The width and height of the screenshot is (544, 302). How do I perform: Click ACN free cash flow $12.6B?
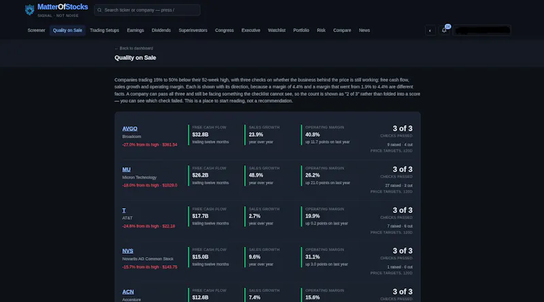200,297
